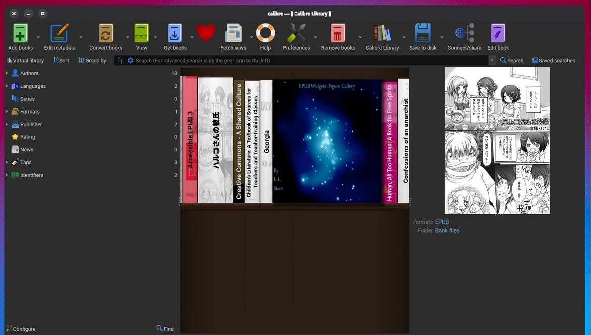This screenshot has width=591, height=335.
Task: Open the Help lifebuoy icon
Action: (x=265, y=33)
